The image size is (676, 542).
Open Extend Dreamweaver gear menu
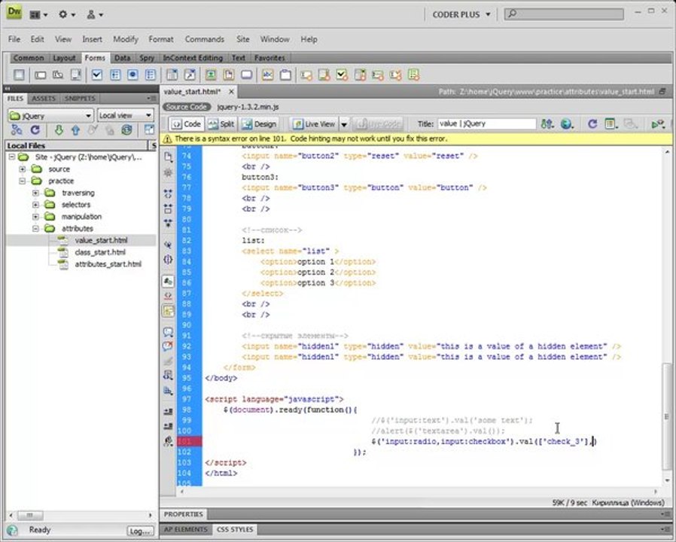pos(66,14)
